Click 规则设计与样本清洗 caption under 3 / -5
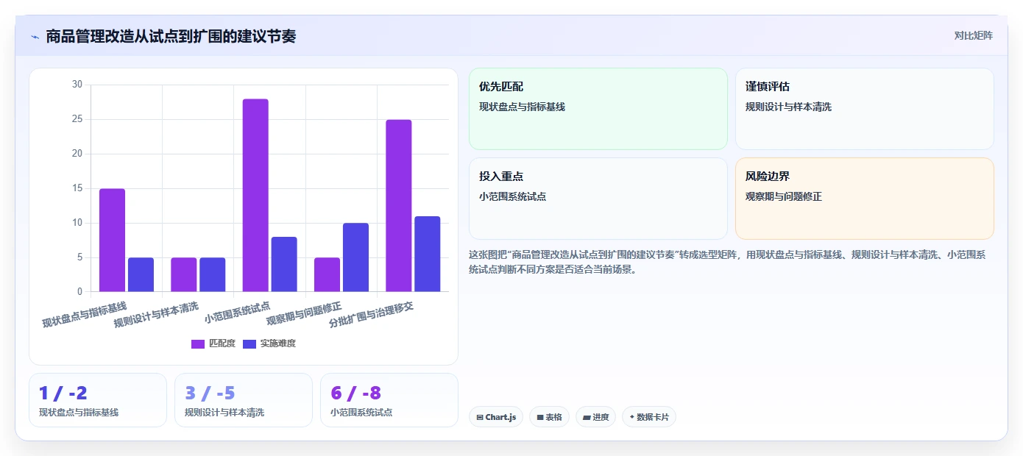 (x=224, y=413)
